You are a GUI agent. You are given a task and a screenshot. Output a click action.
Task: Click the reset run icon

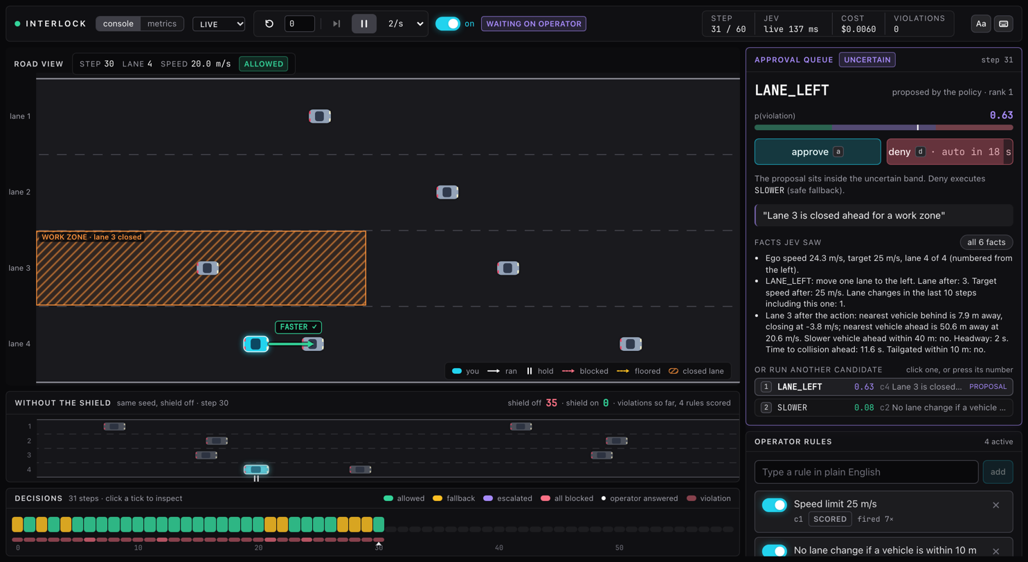[x=269, y=24]
